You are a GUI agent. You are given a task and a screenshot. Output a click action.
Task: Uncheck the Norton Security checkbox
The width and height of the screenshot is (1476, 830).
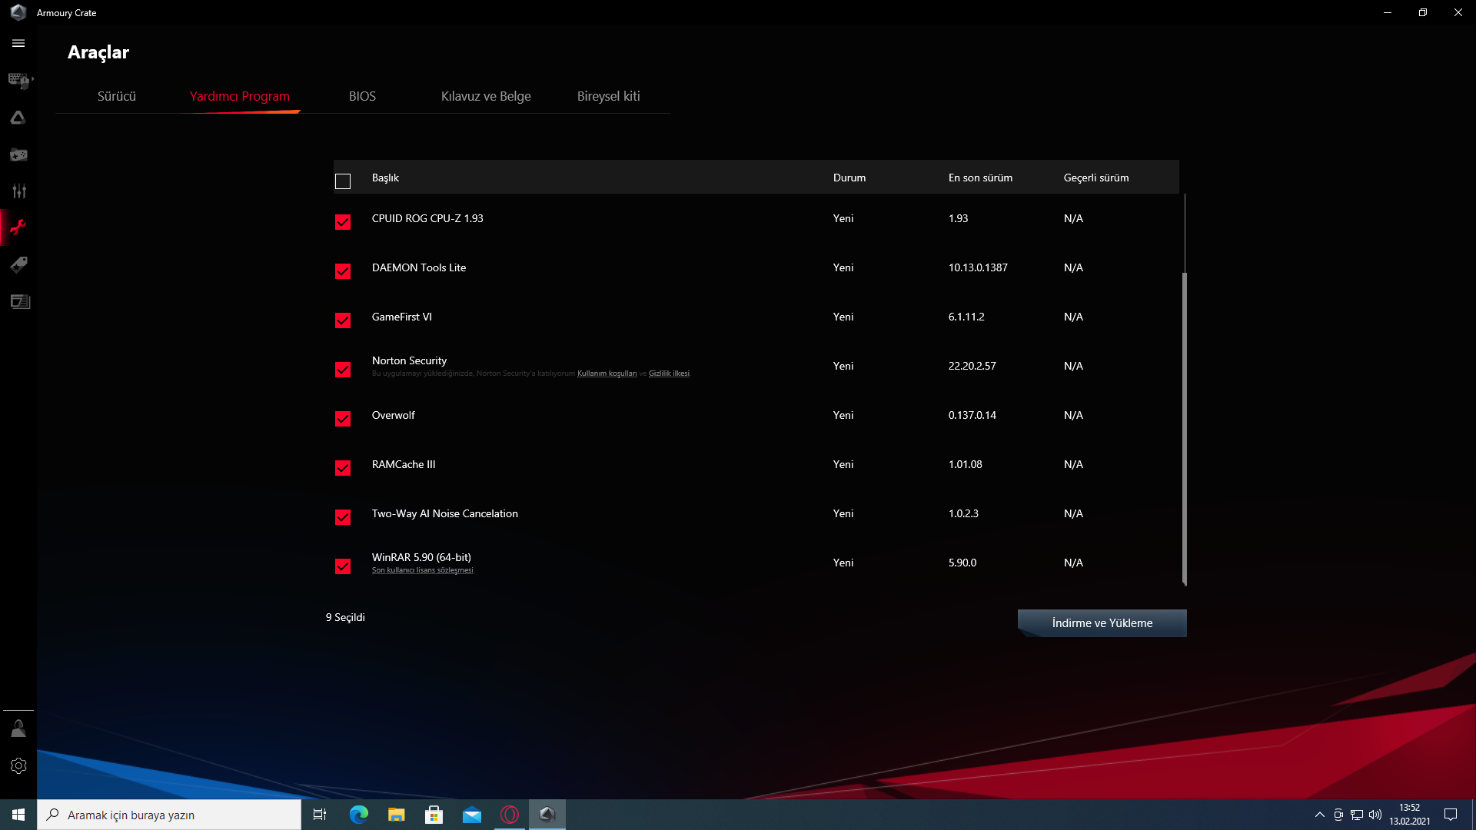pyautogui.click(x=343, y=370)
